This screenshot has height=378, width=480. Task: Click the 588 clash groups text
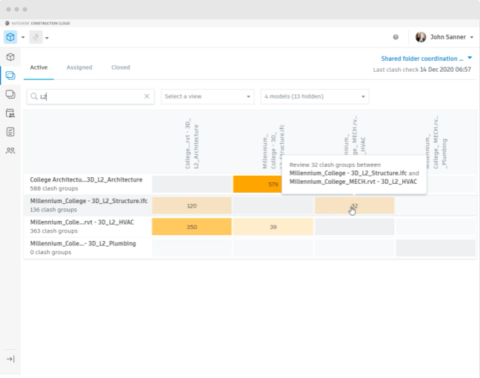click(x=54, y=188)
